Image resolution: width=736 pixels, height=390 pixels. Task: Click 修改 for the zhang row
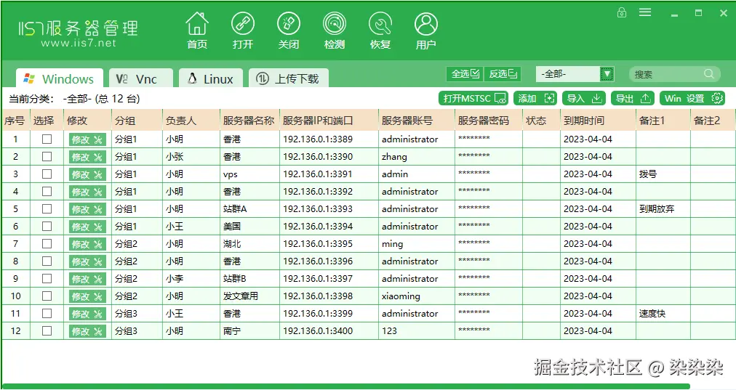coord(87,157)
